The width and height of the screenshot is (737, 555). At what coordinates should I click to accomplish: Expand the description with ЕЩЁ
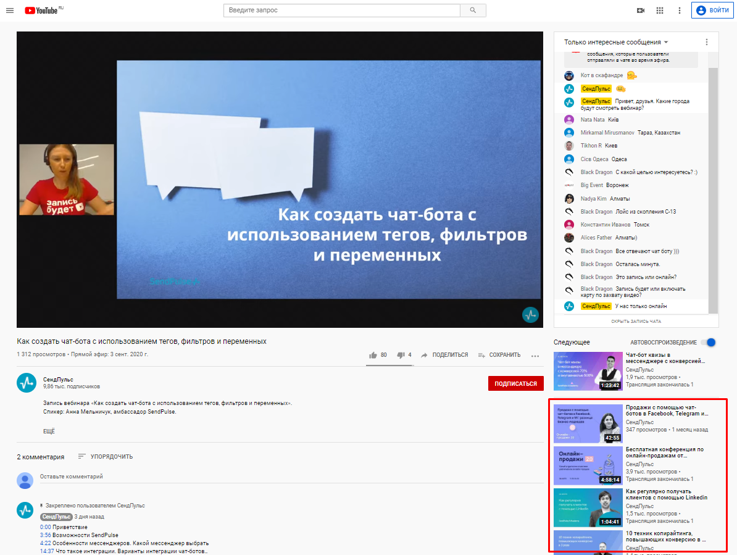point(49,431)
